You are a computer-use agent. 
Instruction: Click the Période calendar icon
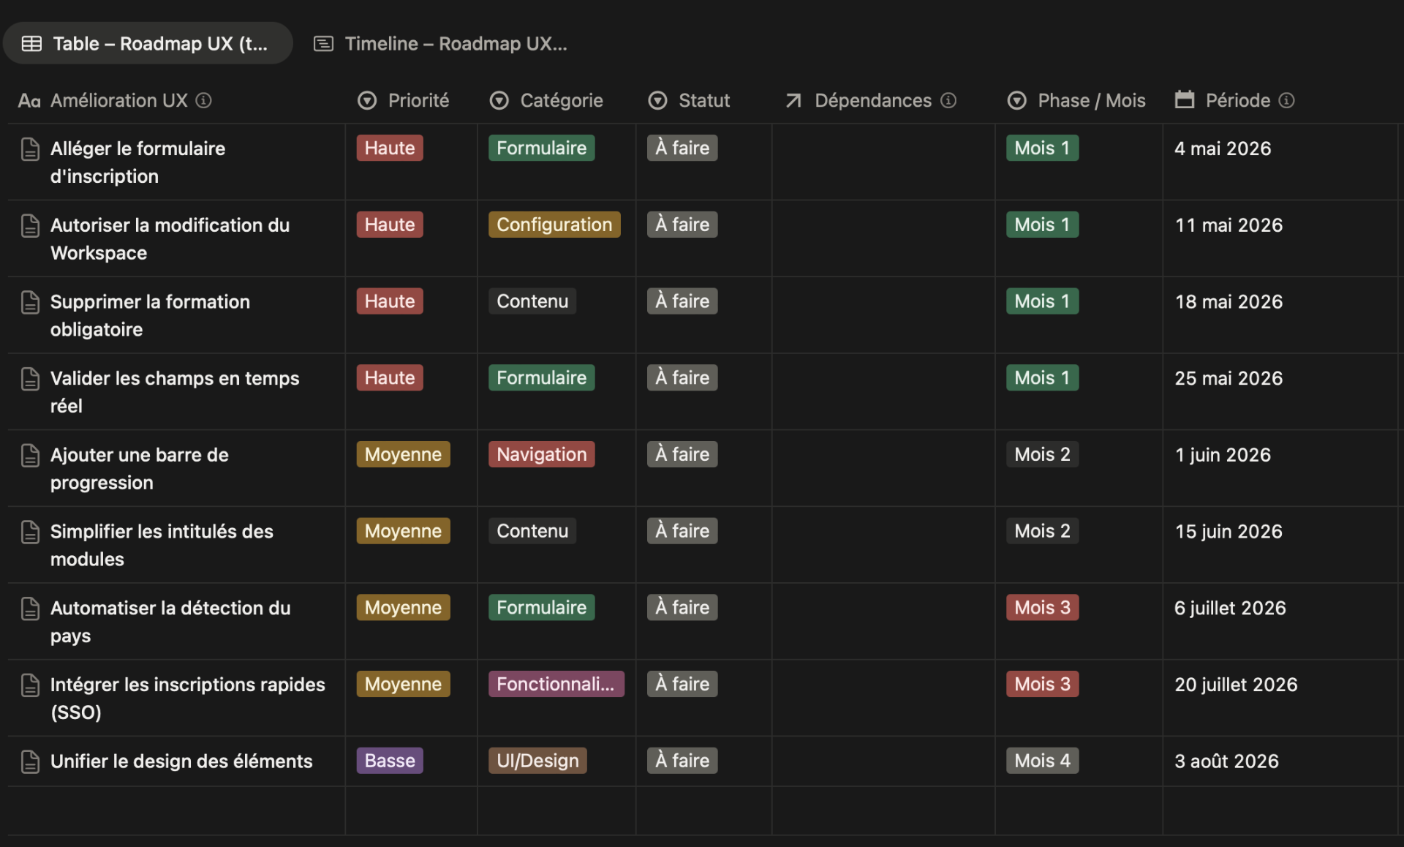coord(1185,99)
